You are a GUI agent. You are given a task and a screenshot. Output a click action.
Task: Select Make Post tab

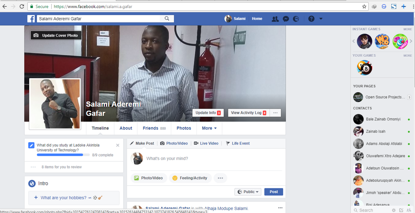[x=142, y=144]
